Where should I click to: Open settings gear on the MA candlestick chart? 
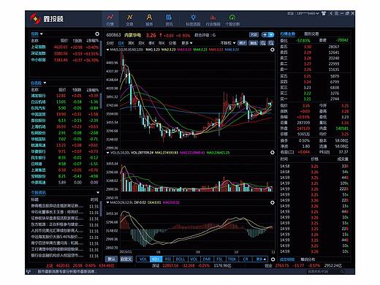point(273,50)
